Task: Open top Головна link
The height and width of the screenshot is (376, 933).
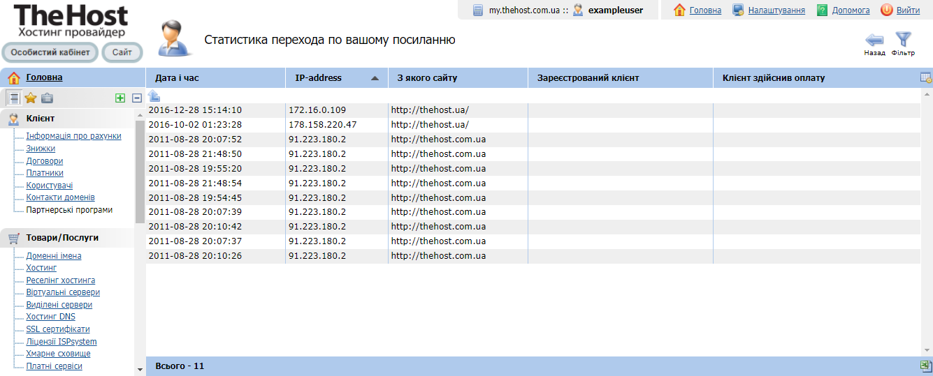Action: 705,10
